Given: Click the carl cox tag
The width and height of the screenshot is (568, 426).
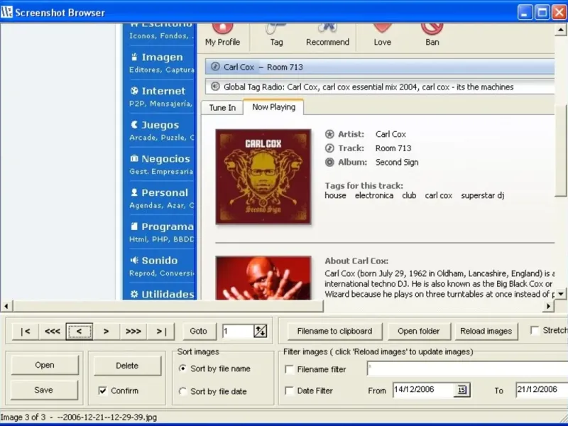Looking at the screenshot, I should click(438, 196).
